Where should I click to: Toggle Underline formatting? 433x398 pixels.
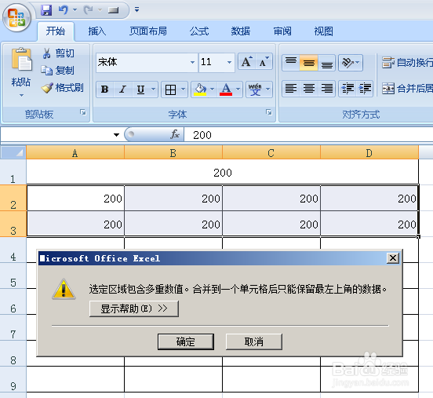click(x=141, y=89)
